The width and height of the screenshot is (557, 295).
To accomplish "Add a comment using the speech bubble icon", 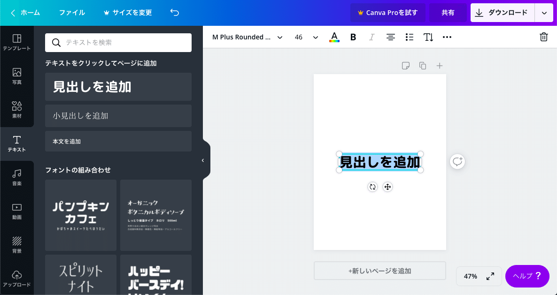I will coord(457,161).
